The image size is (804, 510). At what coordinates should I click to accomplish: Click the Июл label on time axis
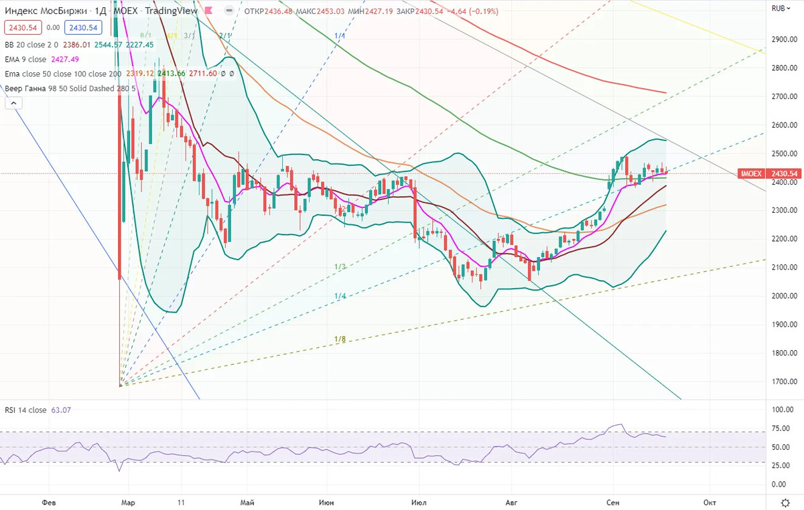point(419,501)
